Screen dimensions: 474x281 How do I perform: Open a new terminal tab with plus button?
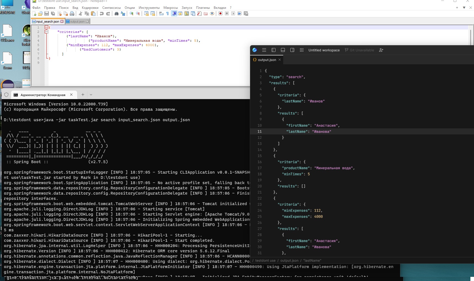83,95
